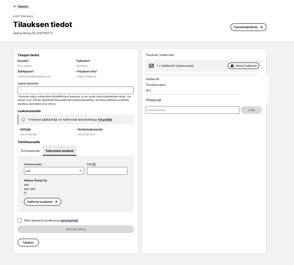Click the back arrow icon at page top
Image resolution: width=294 pixels, height=265 pixels.
pyautogui.click(x=15, y=7)
